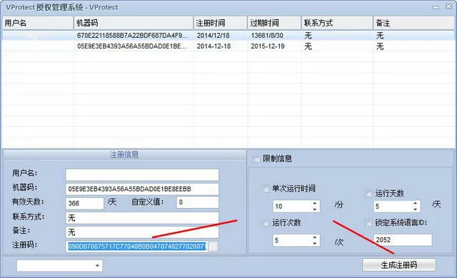The width and height of the screenshot is (457, 278).
Task: Sort by the 过期时间 column header
Action: (274, 23)
